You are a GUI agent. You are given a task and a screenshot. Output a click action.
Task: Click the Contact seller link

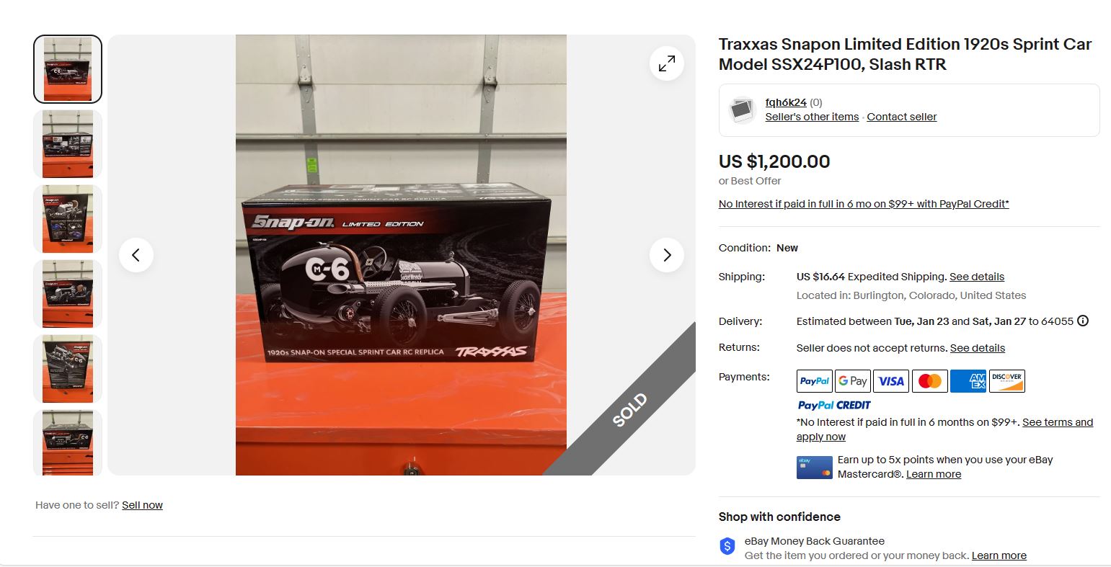coord(902,117)
